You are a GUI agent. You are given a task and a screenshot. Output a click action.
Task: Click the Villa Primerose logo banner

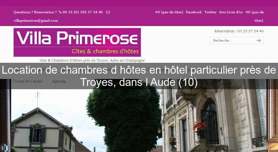click(x=77, y=42)
